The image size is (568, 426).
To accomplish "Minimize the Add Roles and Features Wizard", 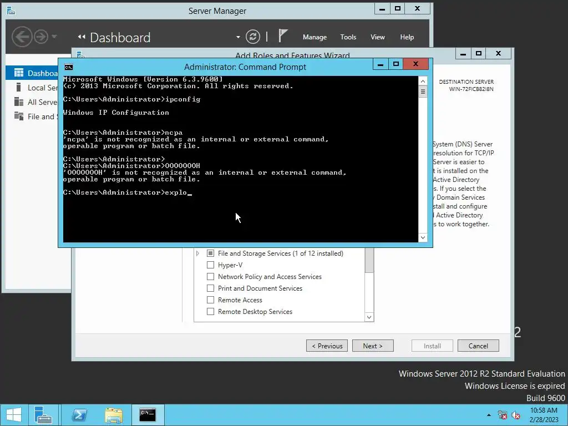I will [x=463, y=54].
